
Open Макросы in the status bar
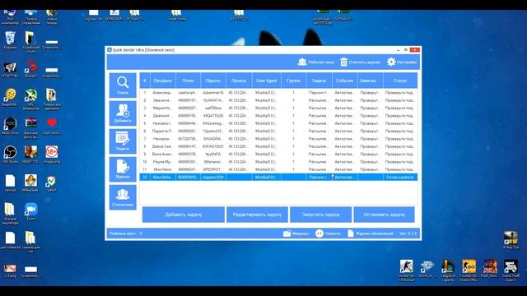tap(296, 234)
